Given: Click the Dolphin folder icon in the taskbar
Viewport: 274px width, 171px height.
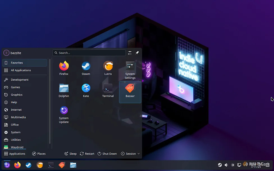Looking at the screenshot, I should [x=73, y=165].
